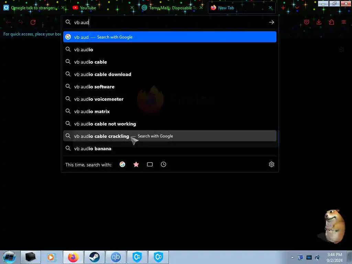
Task: Choose 'vb audio cable not working' suggestion
Action: click(170, 123)
